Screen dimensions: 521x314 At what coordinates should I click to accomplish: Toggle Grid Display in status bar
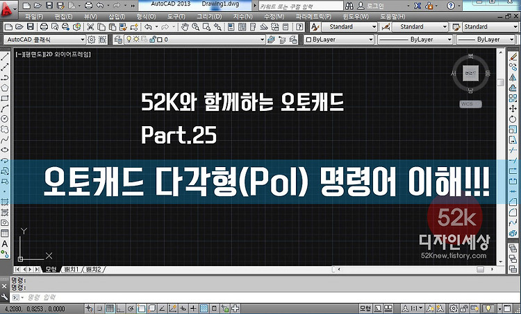pyautogui.click(x=110, y=308)
